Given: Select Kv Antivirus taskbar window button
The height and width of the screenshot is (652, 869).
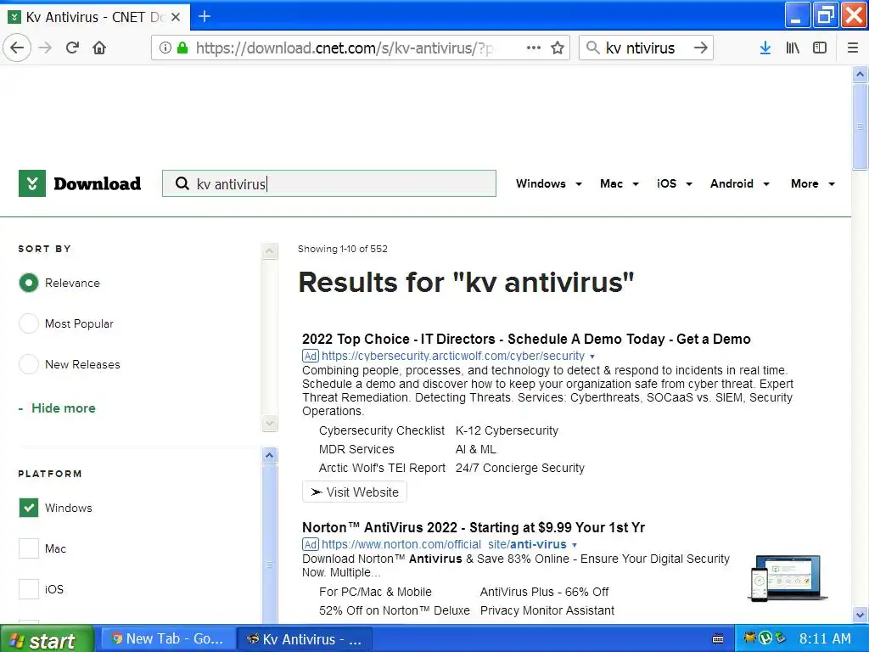Looking at the screenshot, I should click(x=304, y=638).
